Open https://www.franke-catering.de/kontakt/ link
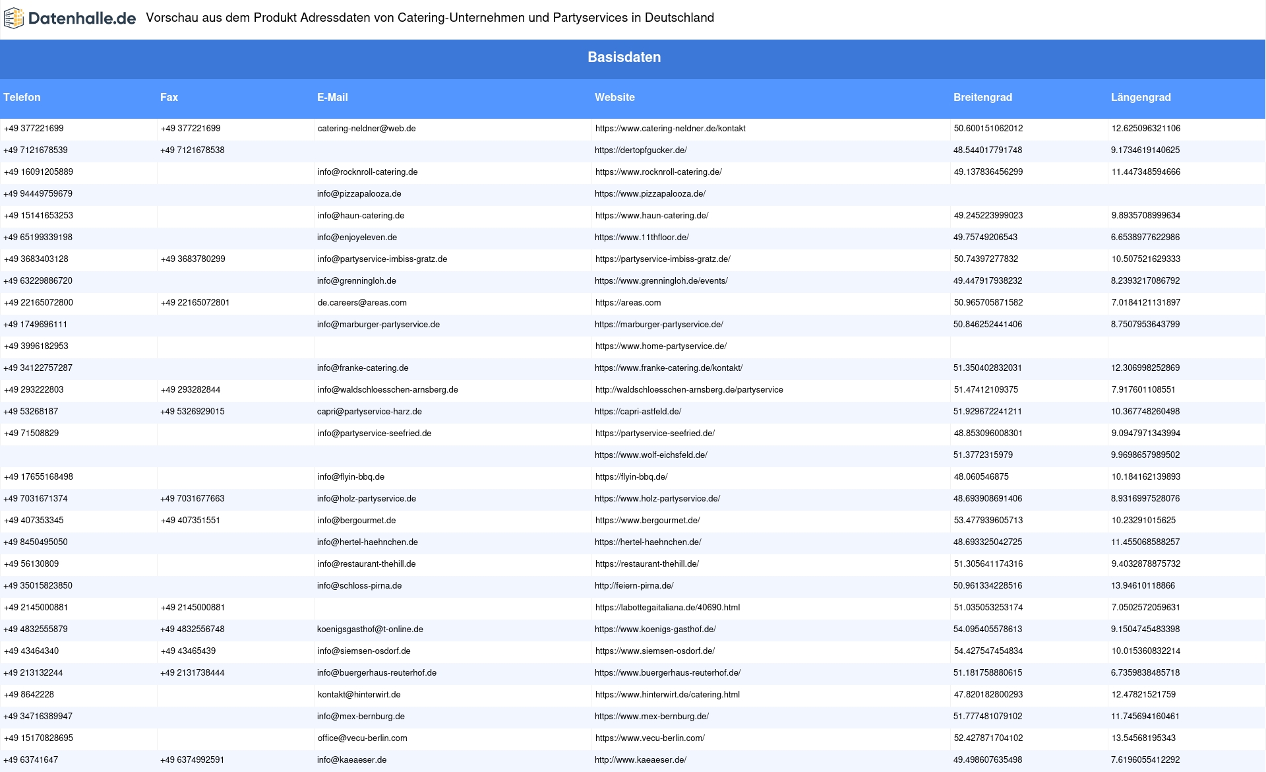 pos(669,368)
